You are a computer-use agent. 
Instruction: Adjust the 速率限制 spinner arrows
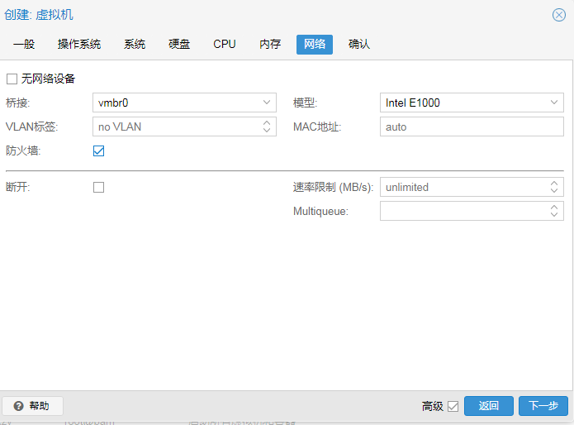pyautogui.click(x=554, y=187)
